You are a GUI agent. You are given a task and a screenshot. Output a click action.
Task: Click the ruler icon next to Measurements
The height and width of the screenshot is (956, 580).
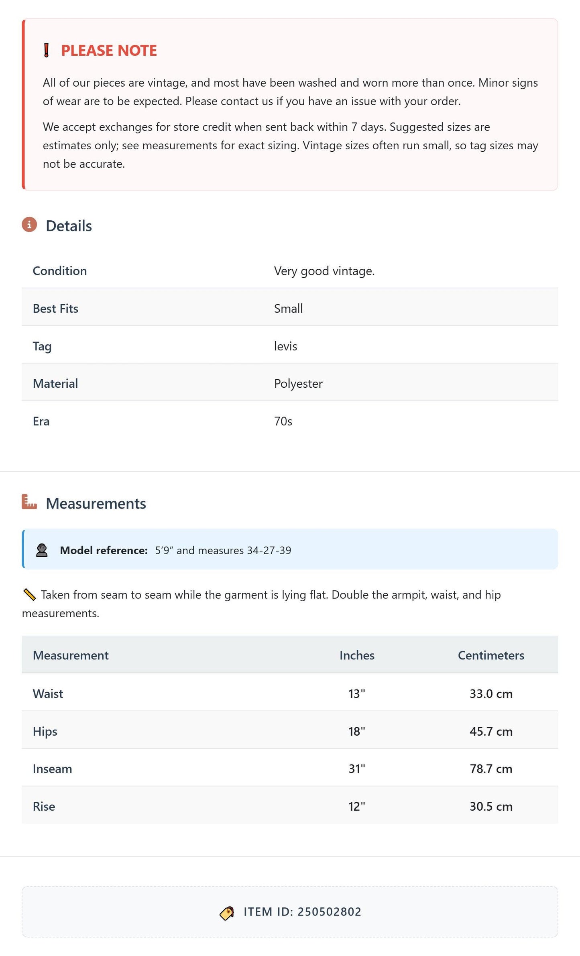pos(29,502)
